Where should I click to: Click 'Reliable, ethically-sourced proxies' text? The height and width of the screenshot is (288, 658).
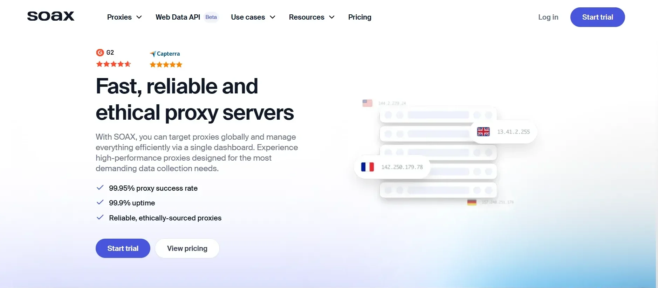pyautogui.click(x=165, y=218)
